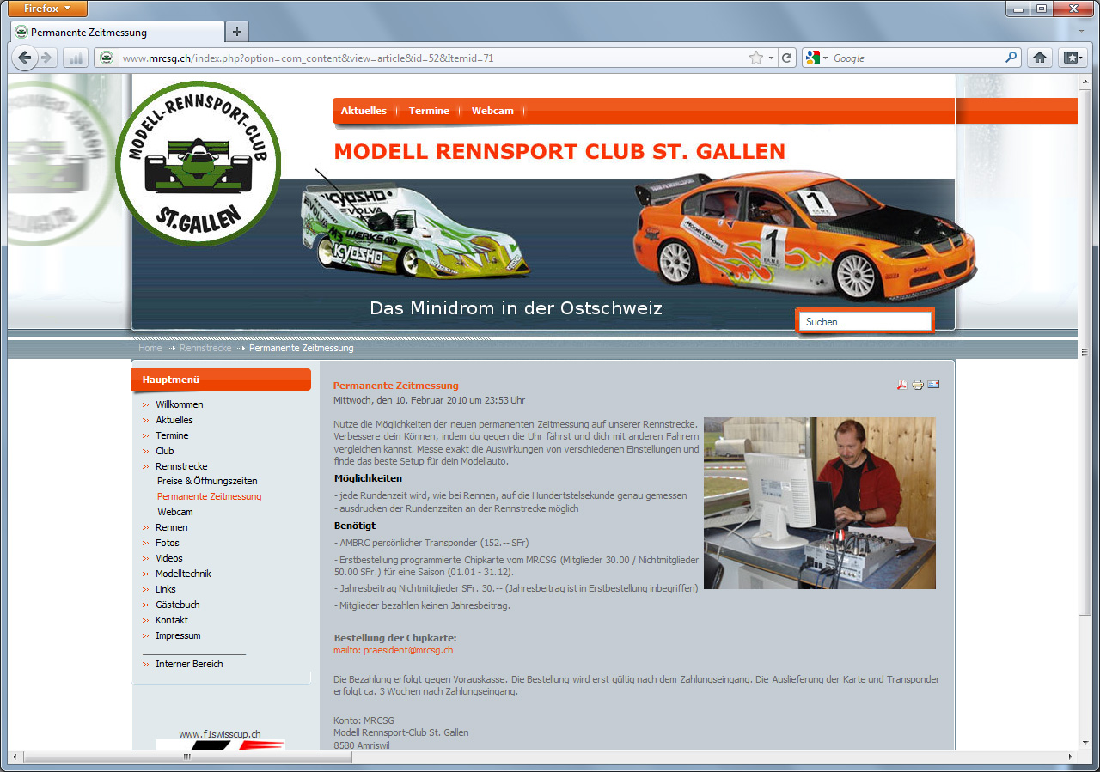Go back with the browser back arrow

pyautogui.click(x=24, y=58)
